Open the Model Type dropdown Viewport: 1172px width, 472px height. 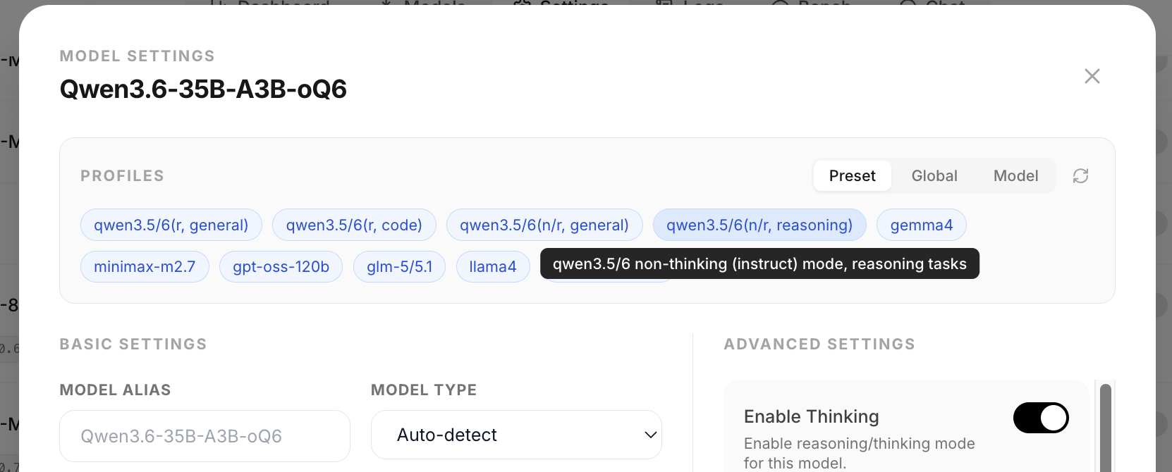tap(516, 435)
